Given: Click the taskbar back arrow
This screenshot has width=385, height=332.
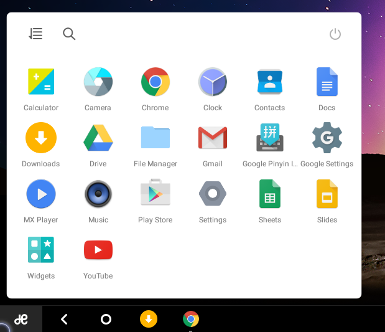Looking at the screenshot, I should click(x=64, y=320).
